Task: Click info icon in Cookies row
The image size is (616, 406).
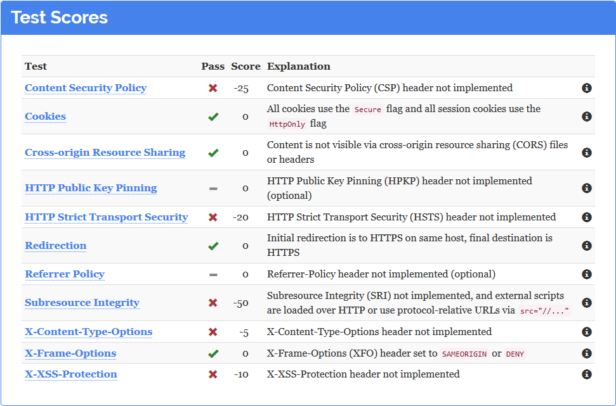Action: 587,117
